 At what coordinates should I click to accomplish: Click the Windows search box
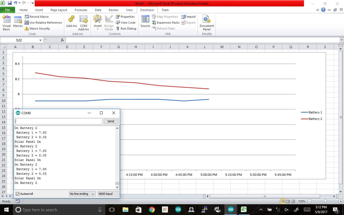point(59,210)
